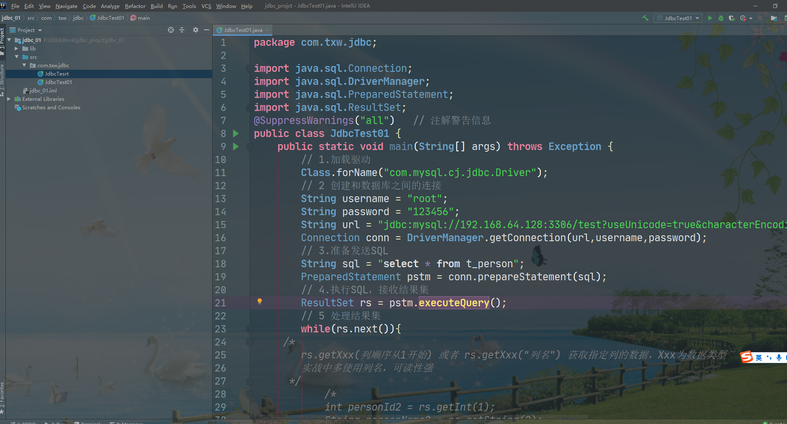Close the JdbcTest01.java editor tab
Viewport: 787px width, 424px height.
pos(267,30)
